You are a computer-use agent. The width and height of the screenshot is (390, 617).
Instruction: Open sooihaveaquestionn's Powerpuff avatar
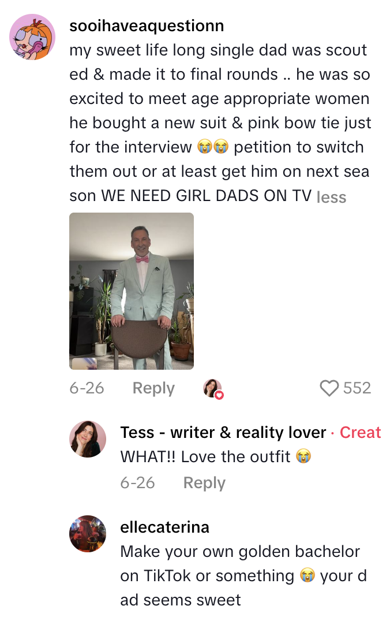(32, 37)
